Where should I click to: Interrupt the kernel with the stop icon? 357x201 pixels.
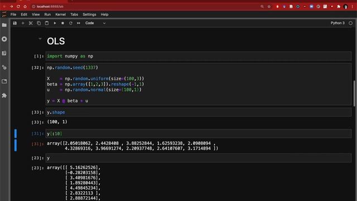point(62,23)
